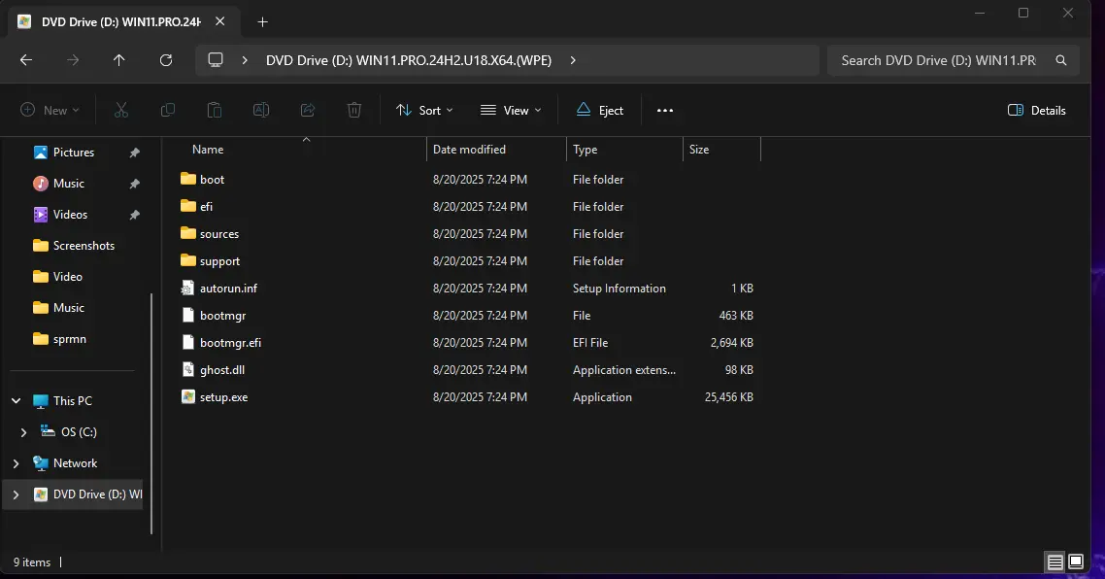Click the Pictures icon in sidebar
The width and height of the screenshot is (1105, 579).
pyautogui.click(x=40, y=153)
